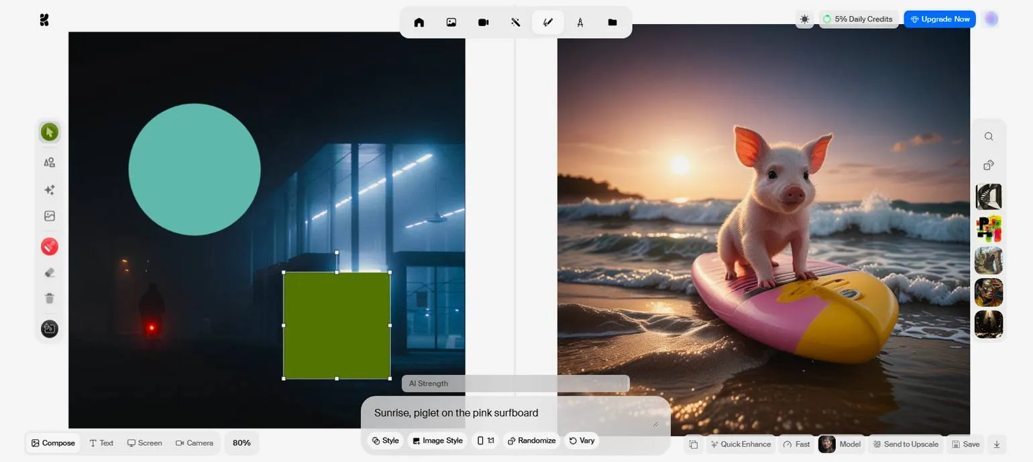Toggle Quick Enhance option
1033x462 pixels.
pos(740,444)
